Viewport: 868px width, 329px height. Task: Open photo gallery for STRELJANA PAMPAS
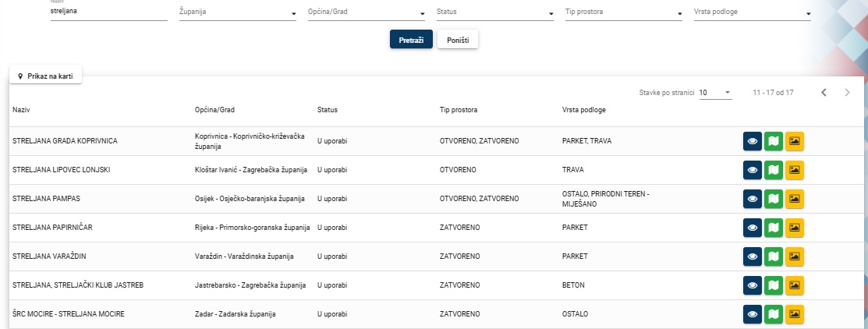click(795, 199)
